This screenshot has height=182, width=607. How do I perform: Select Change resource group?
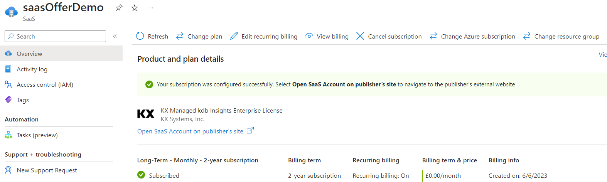(x=561, y=36)
